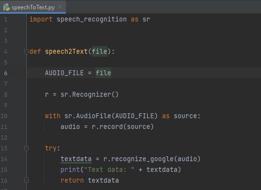Click 'speech_recognition' module name

pyautogui.click(x=92, y=20)
